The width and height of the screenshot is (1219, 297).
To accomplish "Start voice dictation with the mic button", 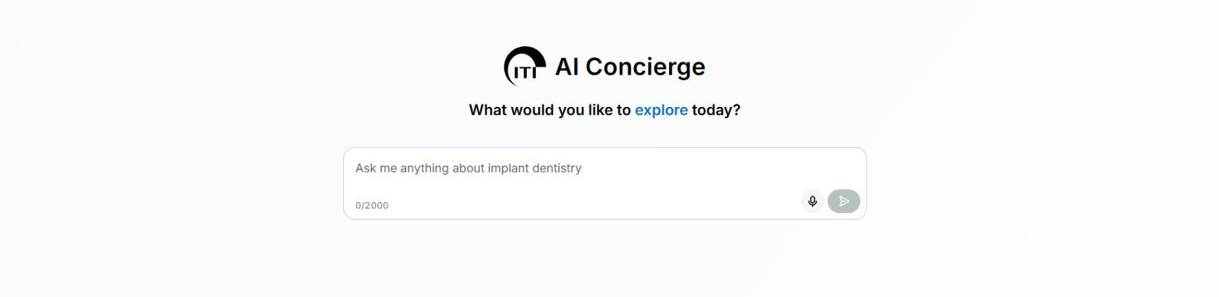I will (813, 201).
